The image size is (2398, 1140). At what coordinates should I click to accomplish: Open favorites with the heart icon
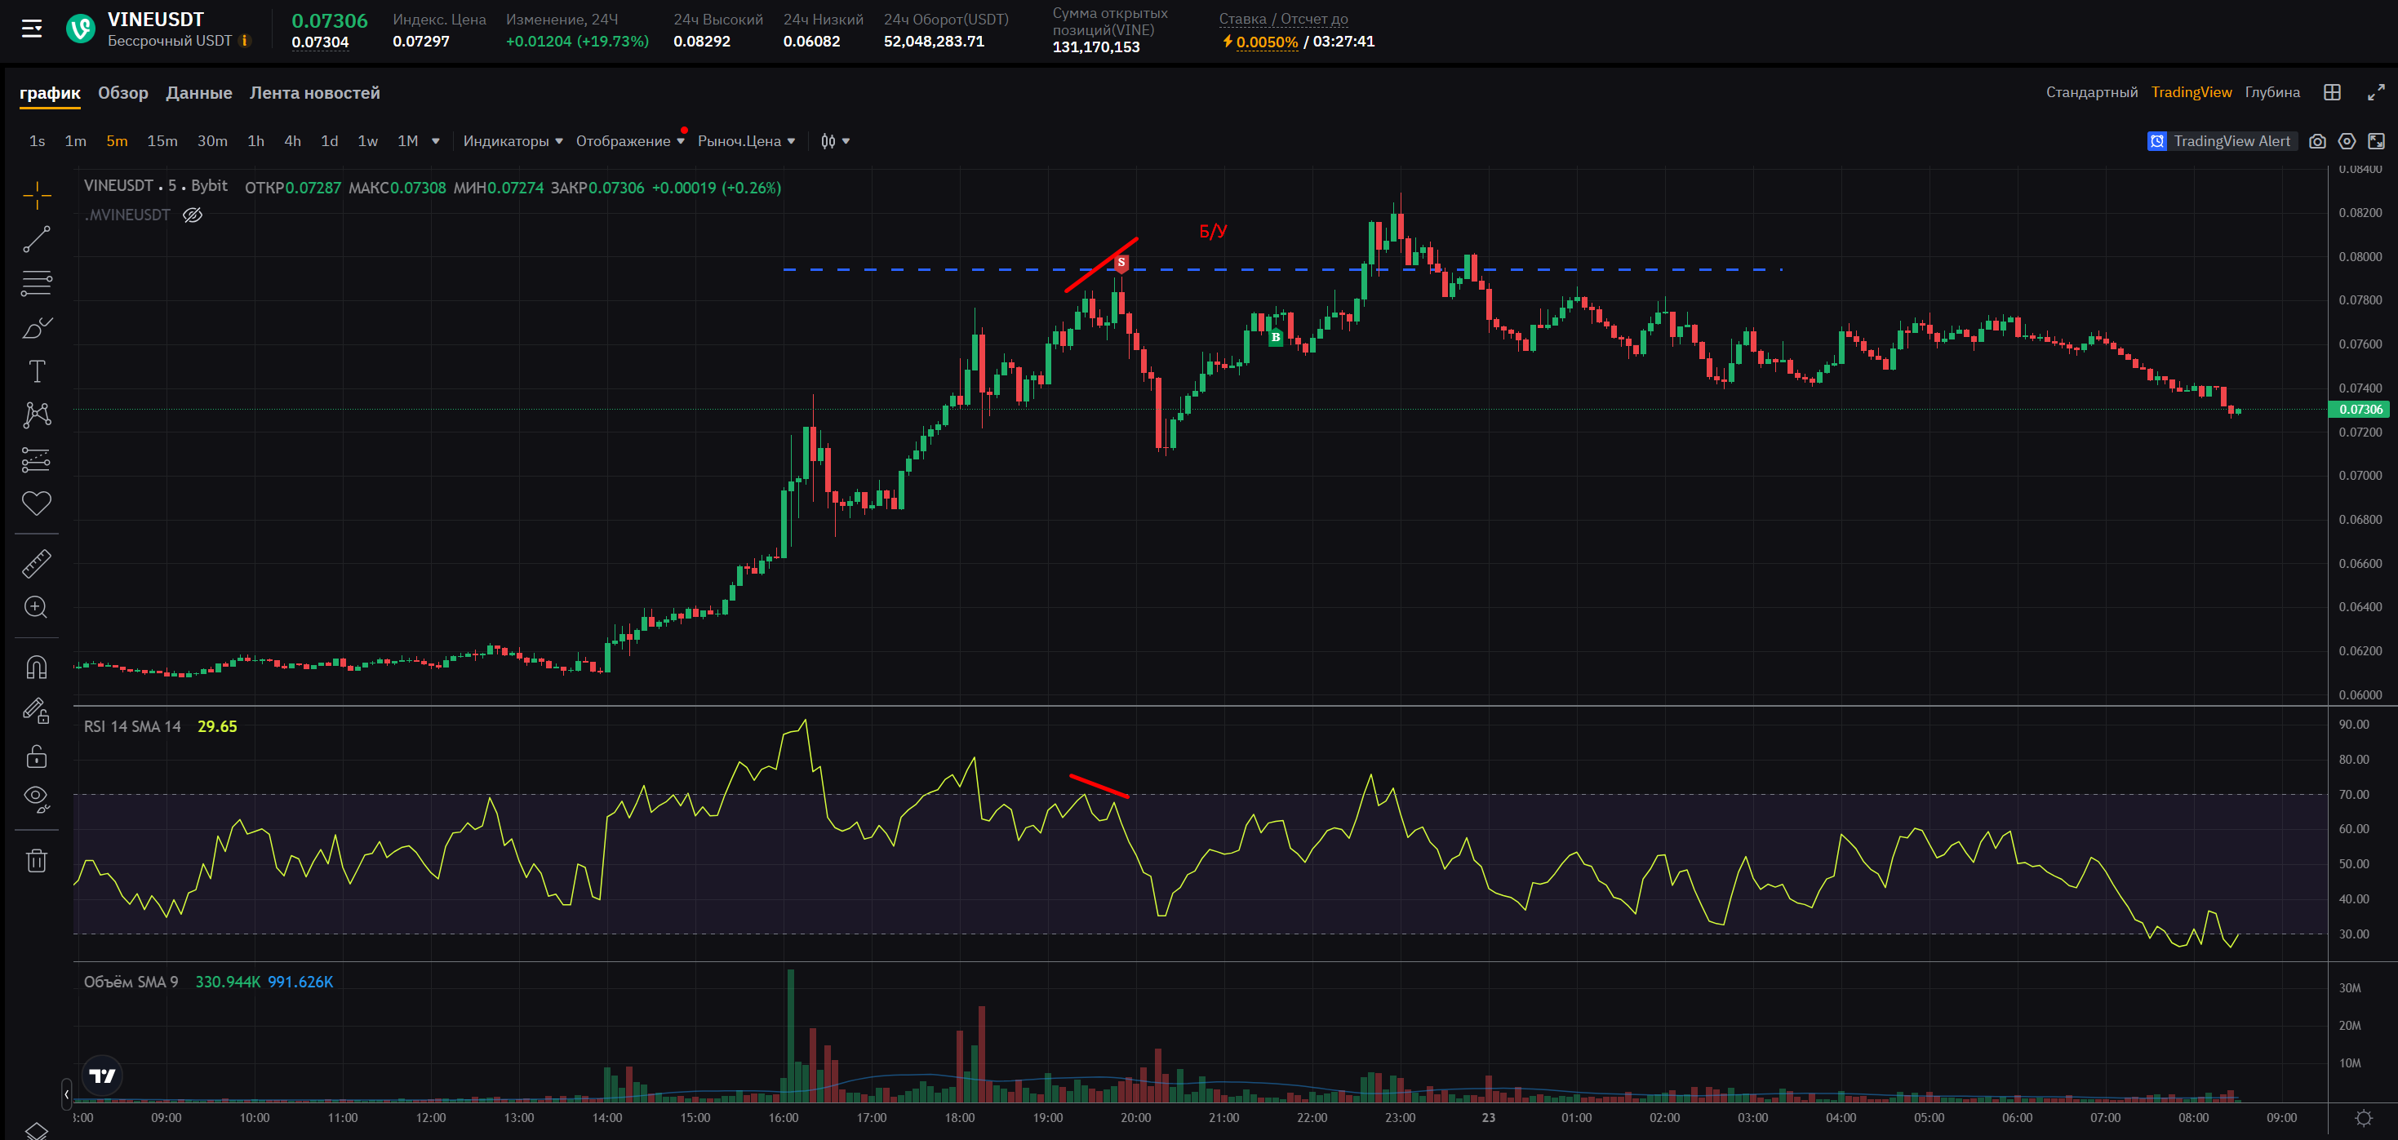point(36,503)
